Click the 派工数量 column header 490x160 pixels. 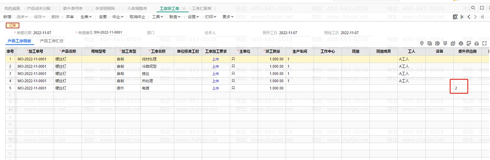(272, 51)
